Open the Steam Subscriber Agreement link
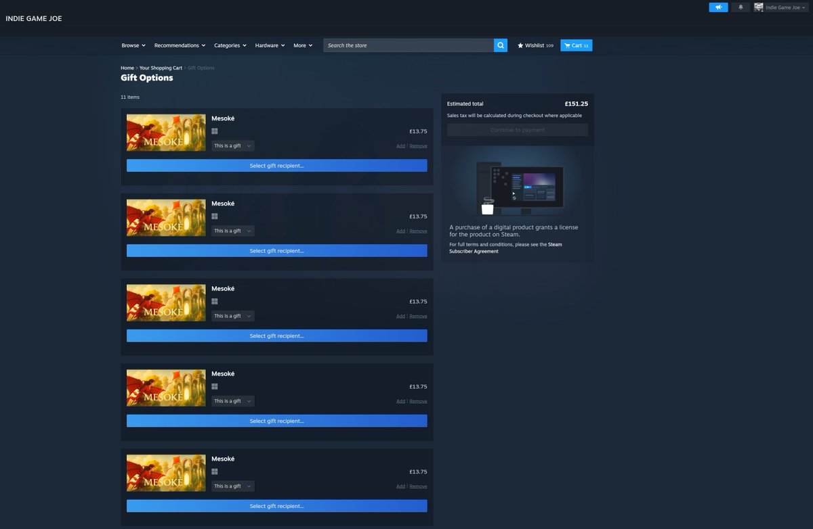This screenshot has width=813, height=529. coord(505,248)
